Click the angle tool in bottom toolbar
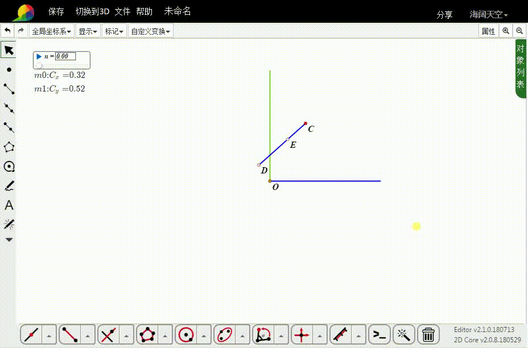The image size is (528, 348). coord(263,334)
